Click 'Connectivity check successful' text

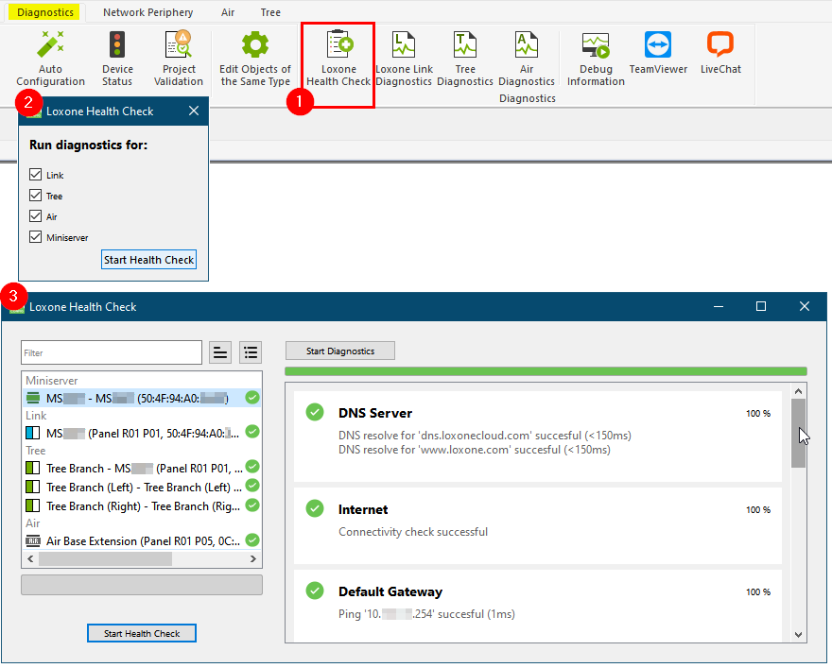(x=413, y=532)
